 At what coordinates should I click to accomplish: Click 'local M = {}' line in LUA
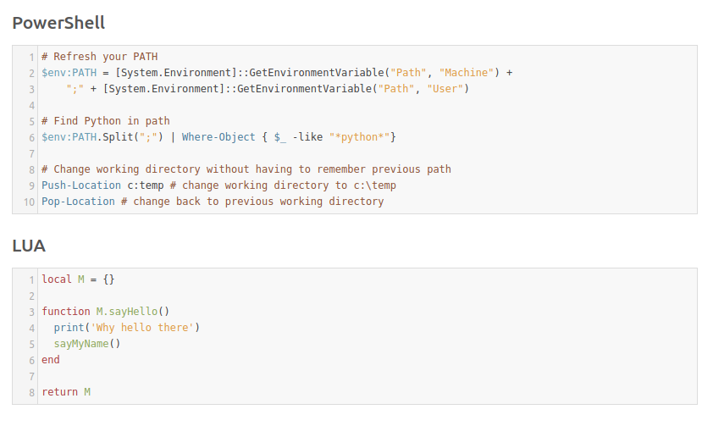click(x=78, y=279)
